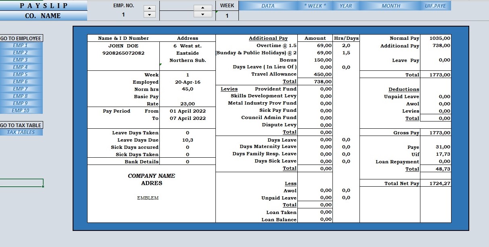
Task: Jump to EMP 5 payslip
Action: [21, 74]
